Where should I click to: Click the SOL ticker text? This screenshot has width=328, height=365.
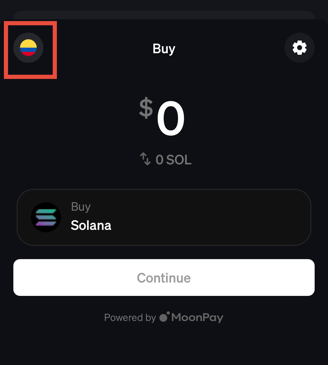pyautogui.click(x=179, y=160)
